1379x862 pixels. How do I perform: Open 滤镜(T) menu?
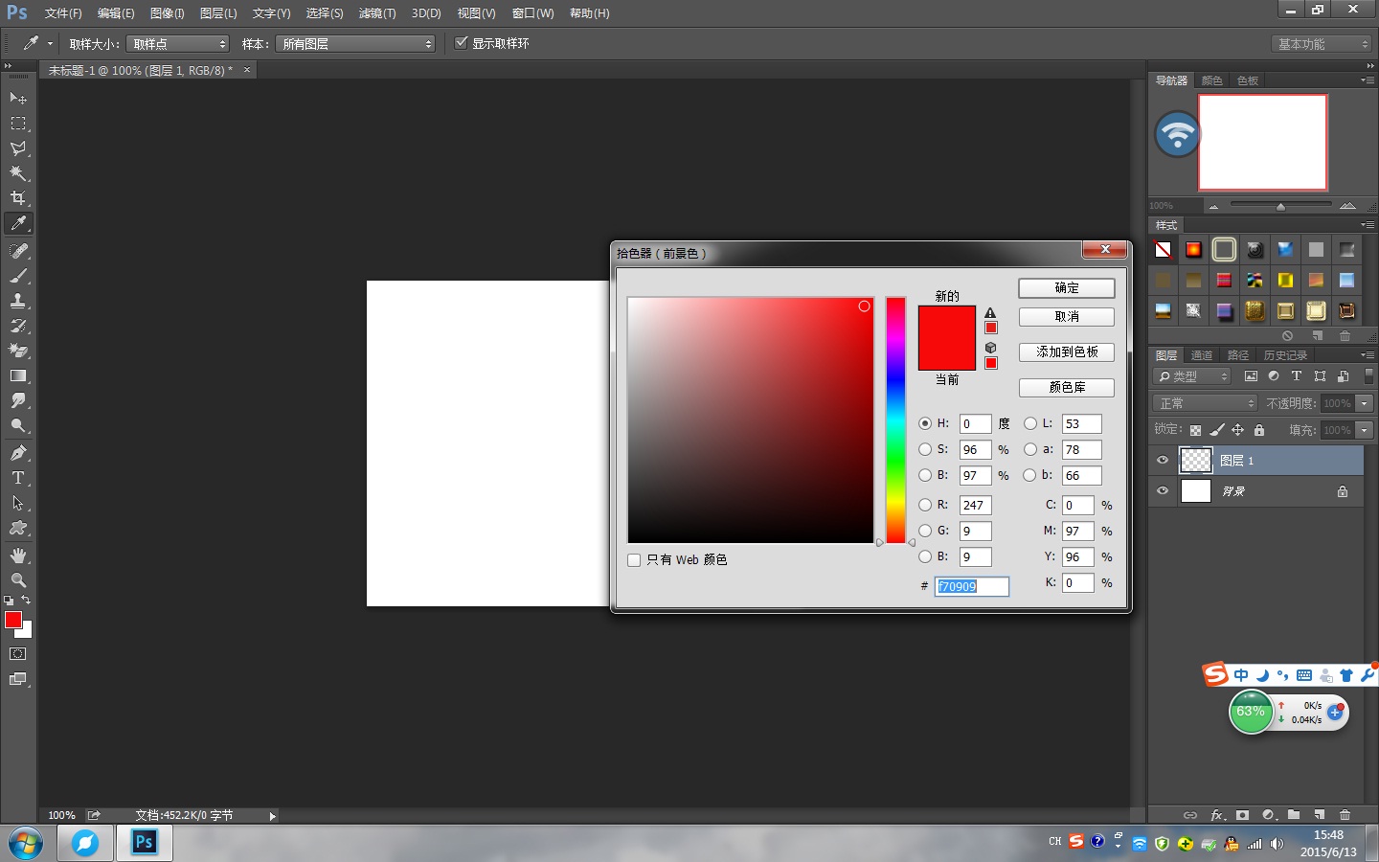377,13
